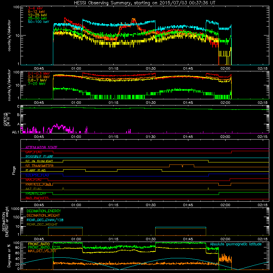This screenshot has width=273, height=273.
Task: Click the Degrees or % axis title
Action: (x=9, y=256)
